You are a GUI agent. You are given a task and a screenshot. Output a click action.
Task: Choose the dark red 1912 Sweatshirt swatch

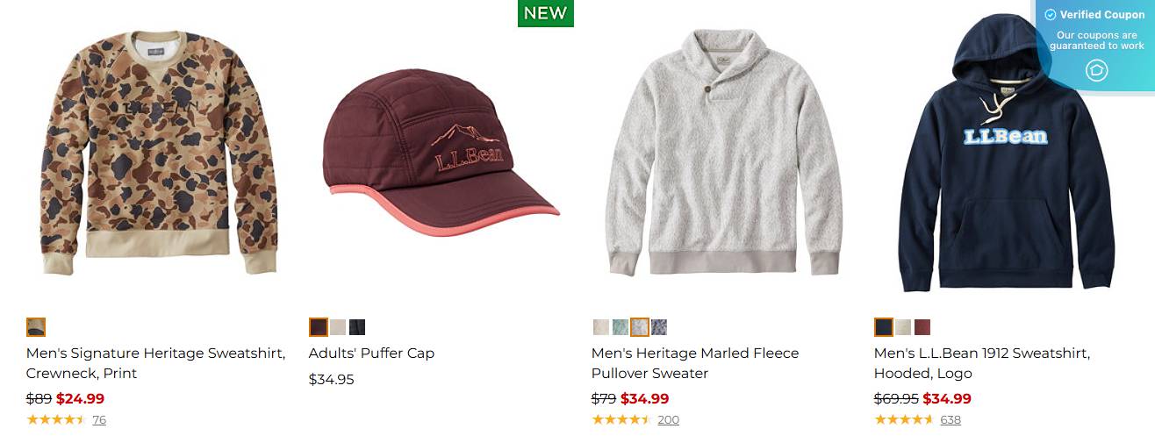pyautogui.click(x=922, y=327)
